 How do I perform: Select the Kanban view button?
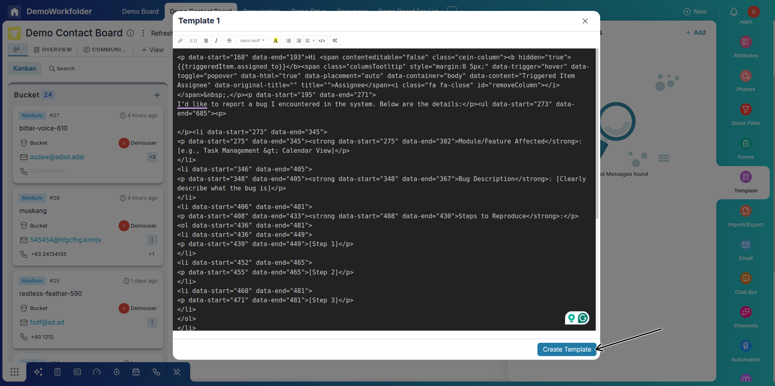[24, 68]
